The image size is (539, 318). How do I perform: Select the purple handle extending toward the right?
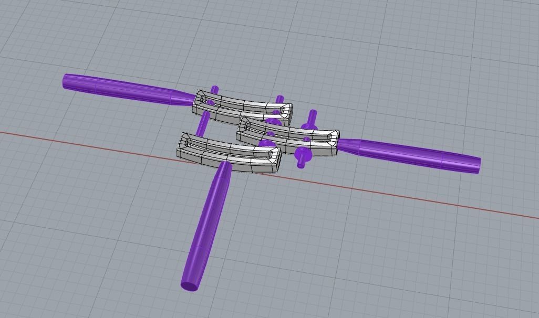[409, 155]
